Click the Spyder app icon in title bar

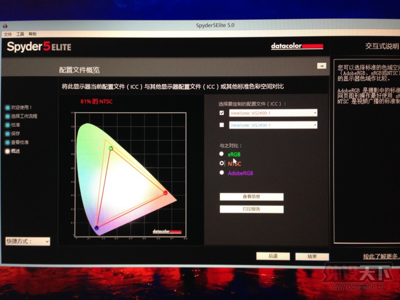(5, 26)
